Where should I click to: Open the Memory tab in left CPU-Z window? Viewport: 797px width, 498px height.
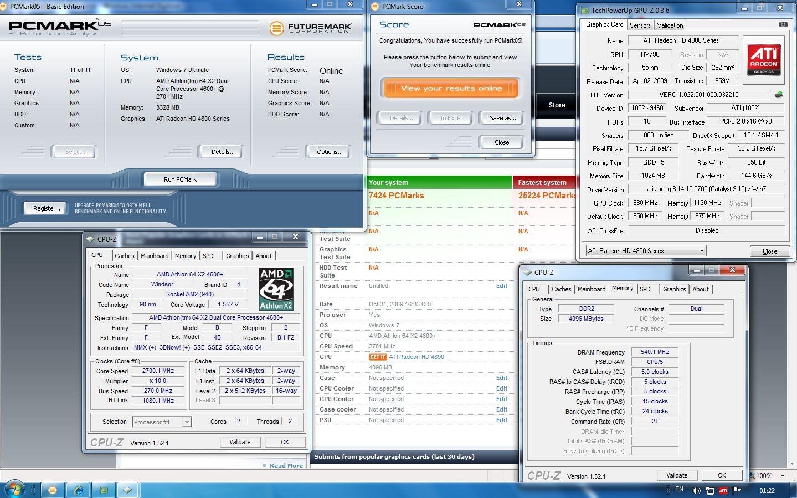pyautogui.click(x=186, y=256)
